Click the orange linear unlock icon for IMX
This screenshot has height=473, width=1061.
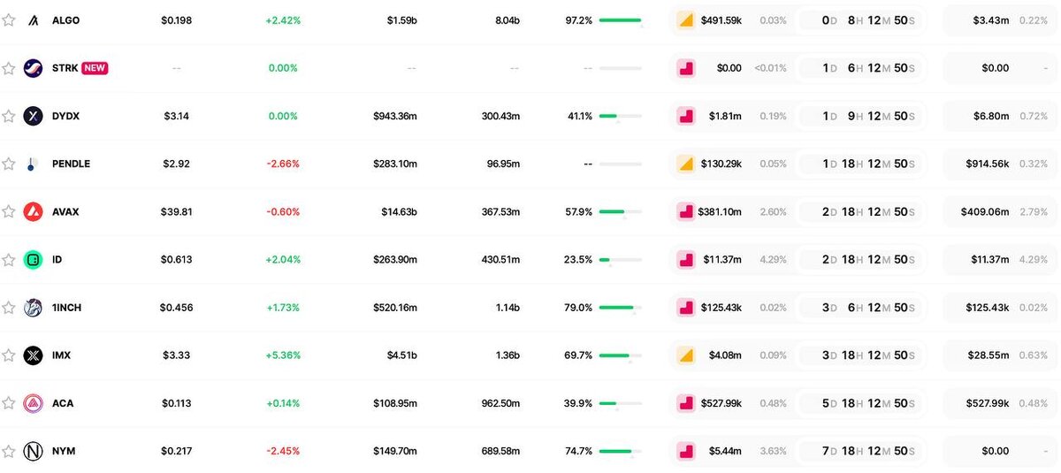tap(685, 355)
